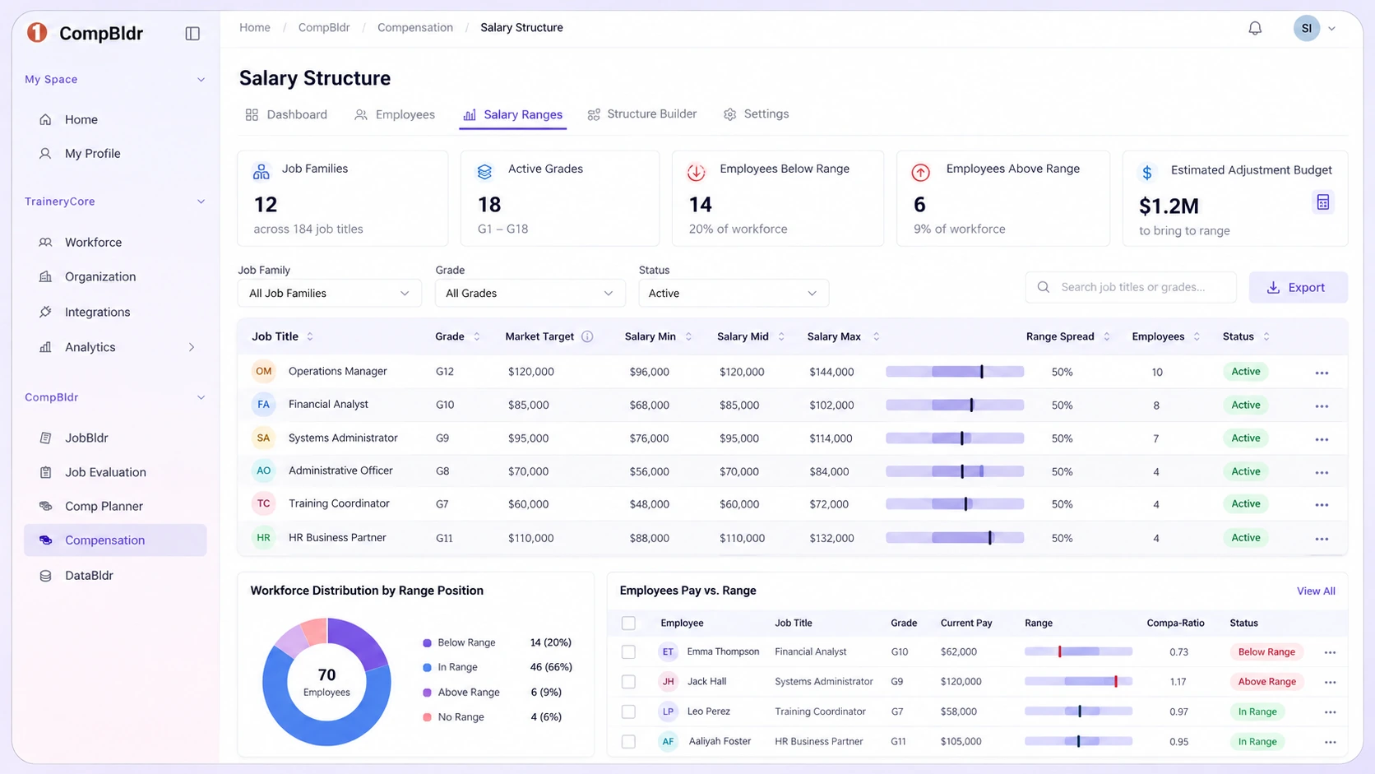The height and width of the screenshot is (774, 1375).
Task: Click Operations Manager salary range bar
Action: pyautogui.click(x=955, y=372)
